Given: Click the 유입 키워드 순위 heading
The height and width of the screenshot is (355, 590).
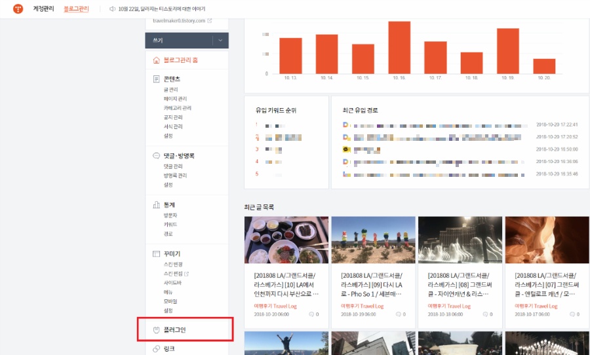Looking at the screenshot, I should pos(276,110).
